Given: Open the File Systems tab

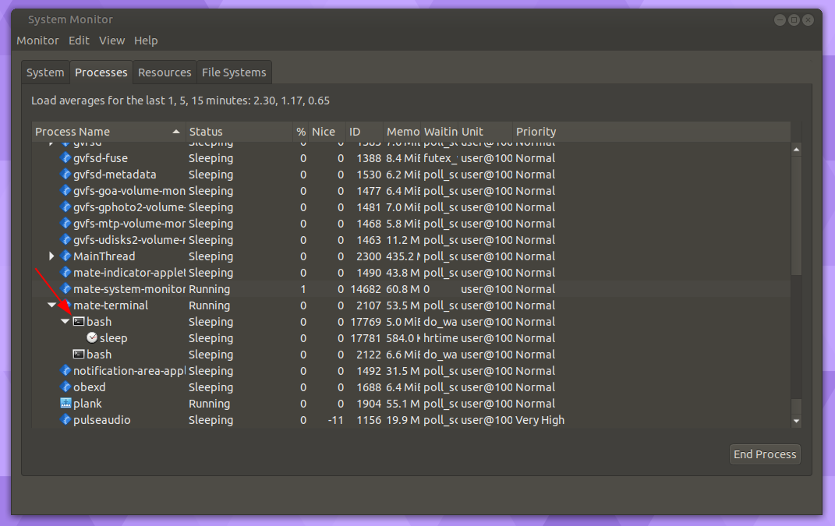Looking at the screenshot, I should point(234,72).
